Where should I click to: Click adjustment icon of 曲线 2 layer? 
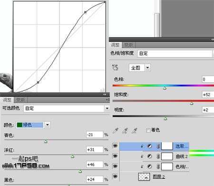[x=149, y=157]
